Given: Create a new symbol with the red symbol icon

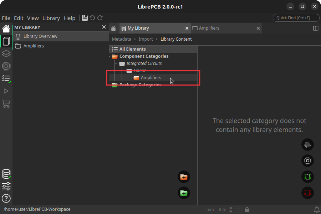Looking at the screenshot, I should (x=307, y=193).
